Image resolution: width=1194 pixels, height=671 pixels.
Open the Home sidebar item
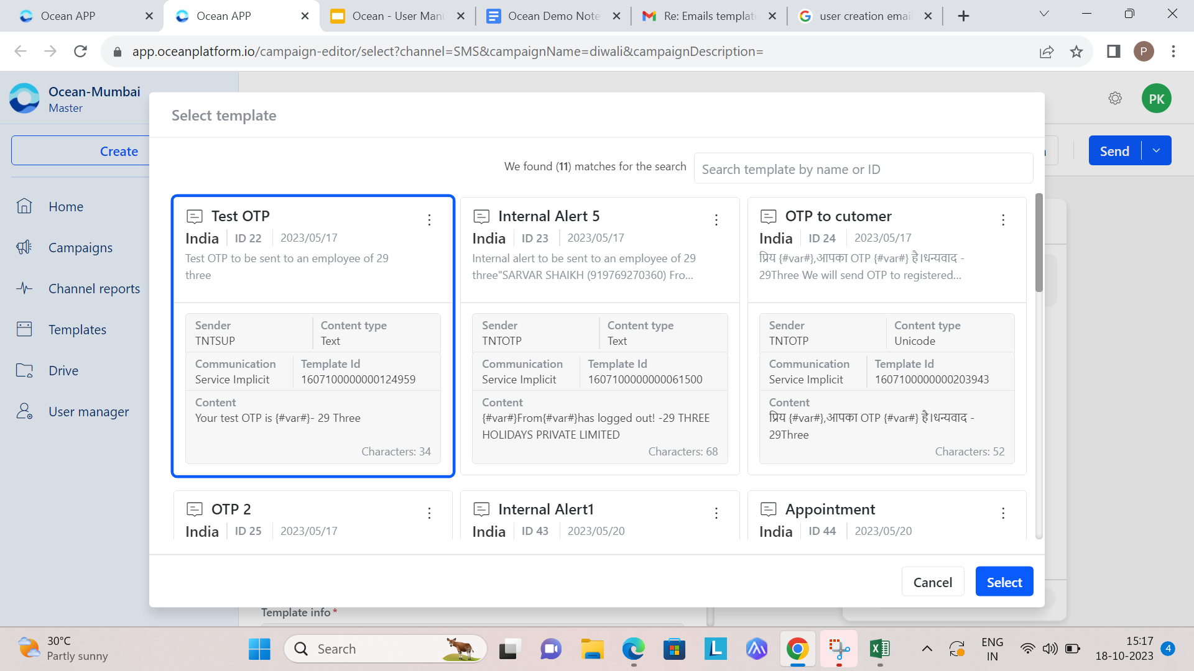[x=65, y=206]
